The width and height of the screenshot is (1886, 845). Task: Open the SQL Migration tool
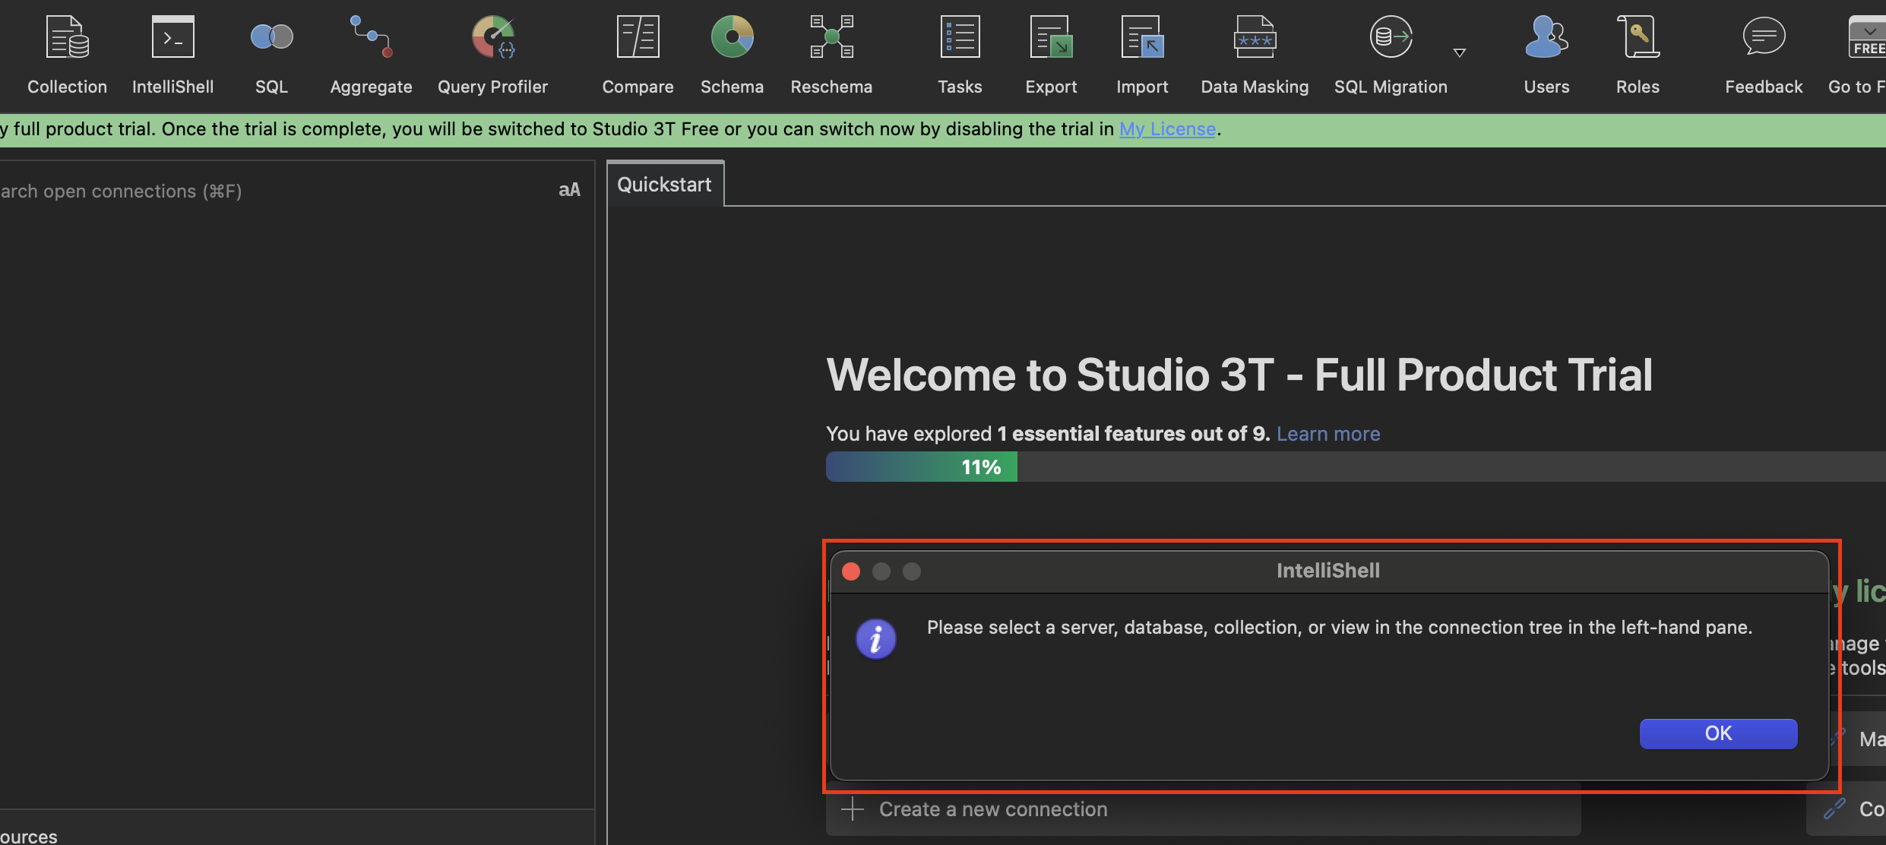tap(1391, 55)
